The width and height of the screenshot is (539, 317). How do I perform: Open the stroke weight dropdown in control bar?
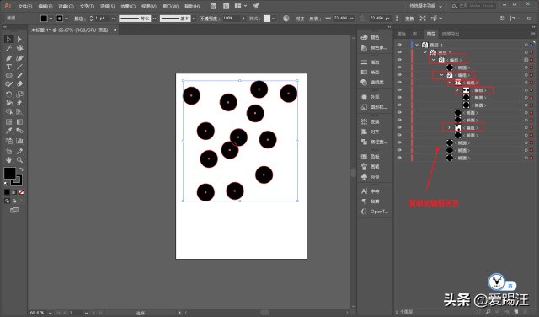(113, 19)
